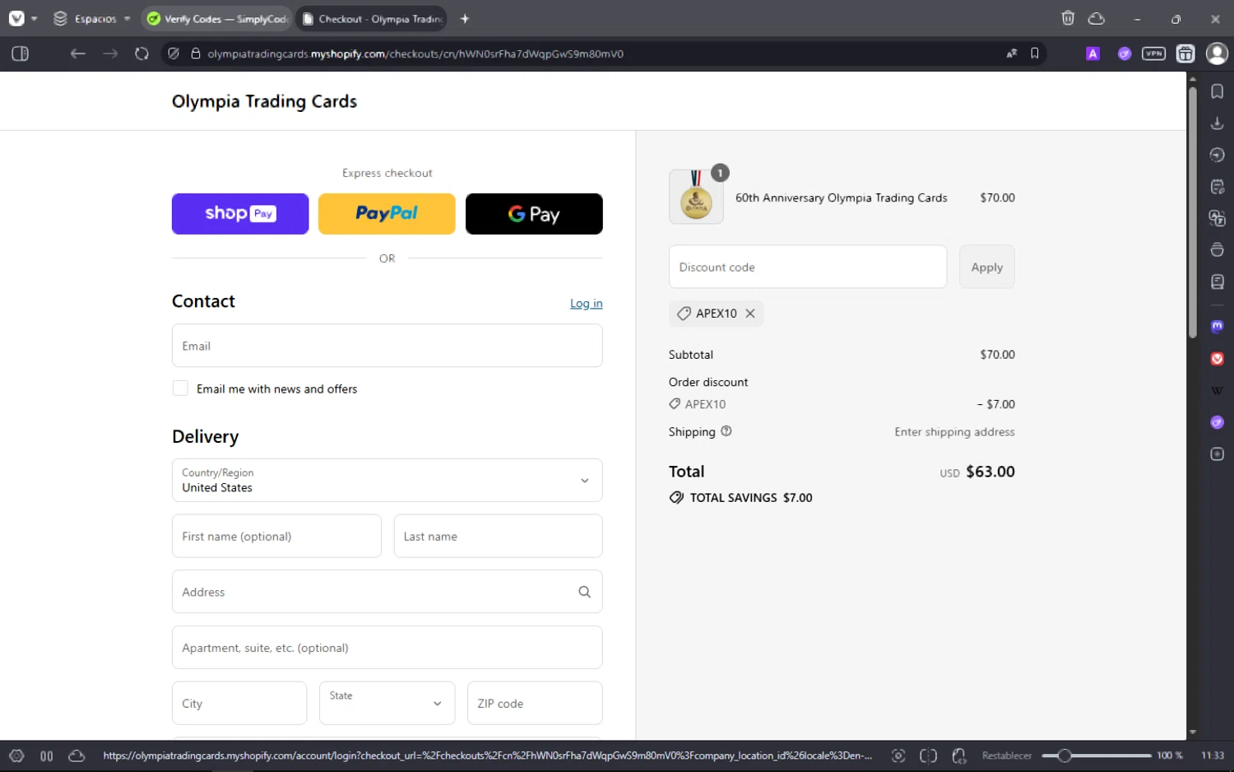
Task: Open the Mastodon web panel
Action: pyautogui.click(x=1218, y=327)
